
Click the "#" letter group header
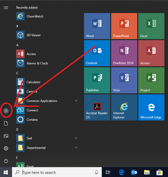(x=17, y=26)
